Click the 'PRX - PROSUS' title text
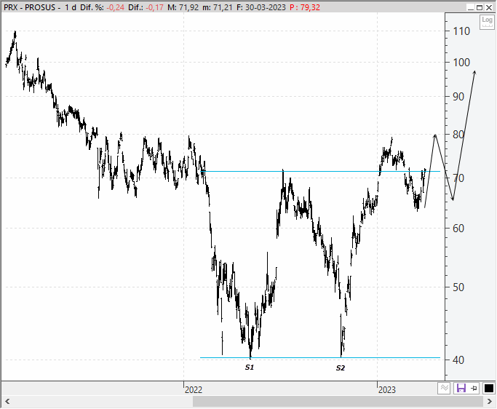The width and height of the screenshot is (497, 409). point(30,7)
